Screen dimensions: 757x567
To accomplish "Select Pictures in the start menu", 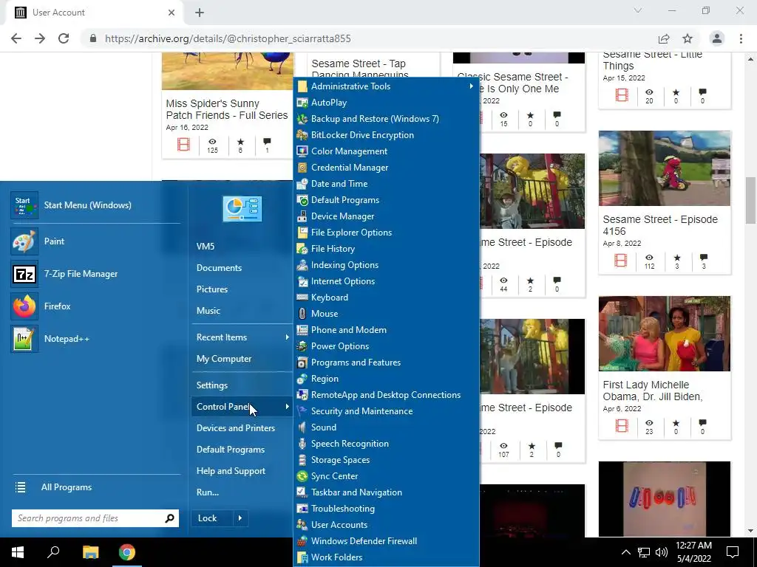I will click(212, 289).
